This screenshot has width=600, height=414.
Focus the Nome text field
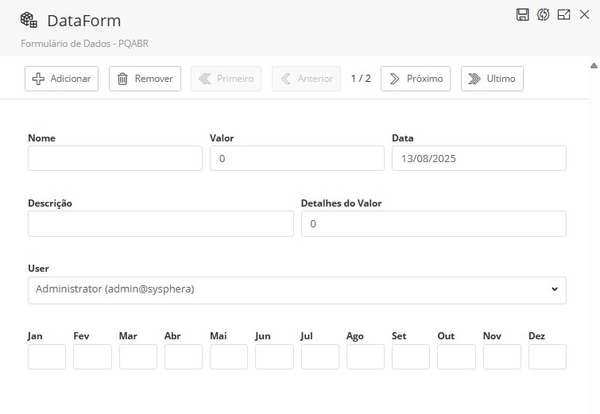pyautogui.click(x=115, y=158)
